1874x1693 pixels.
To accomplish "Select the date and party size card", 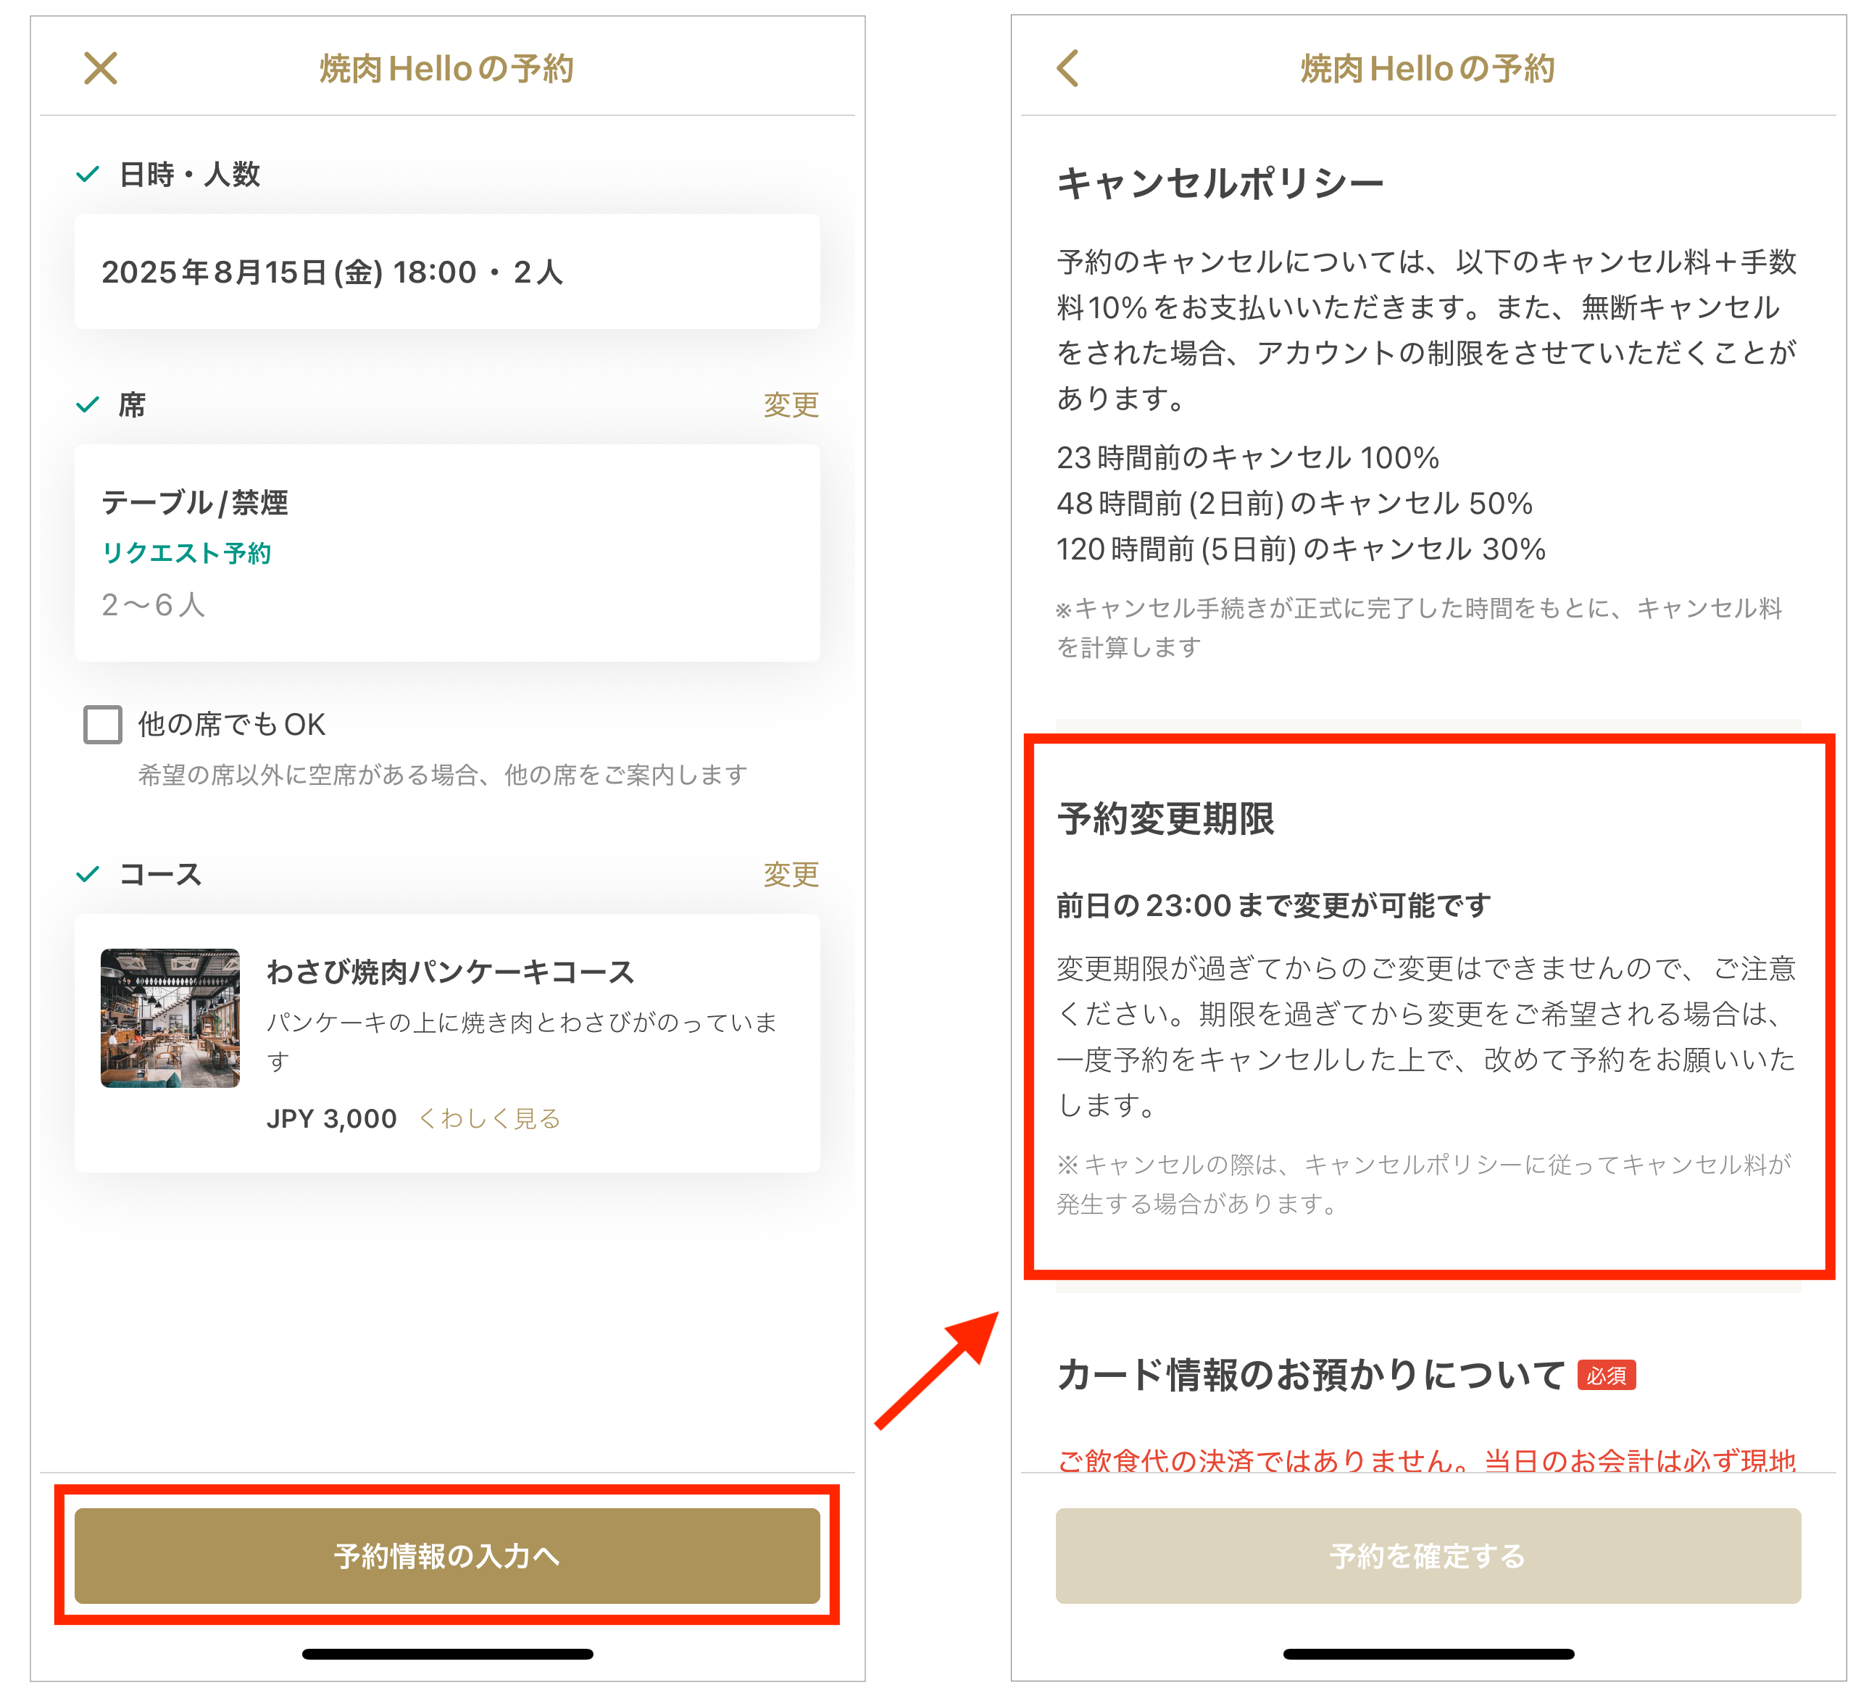I will 446,272.
